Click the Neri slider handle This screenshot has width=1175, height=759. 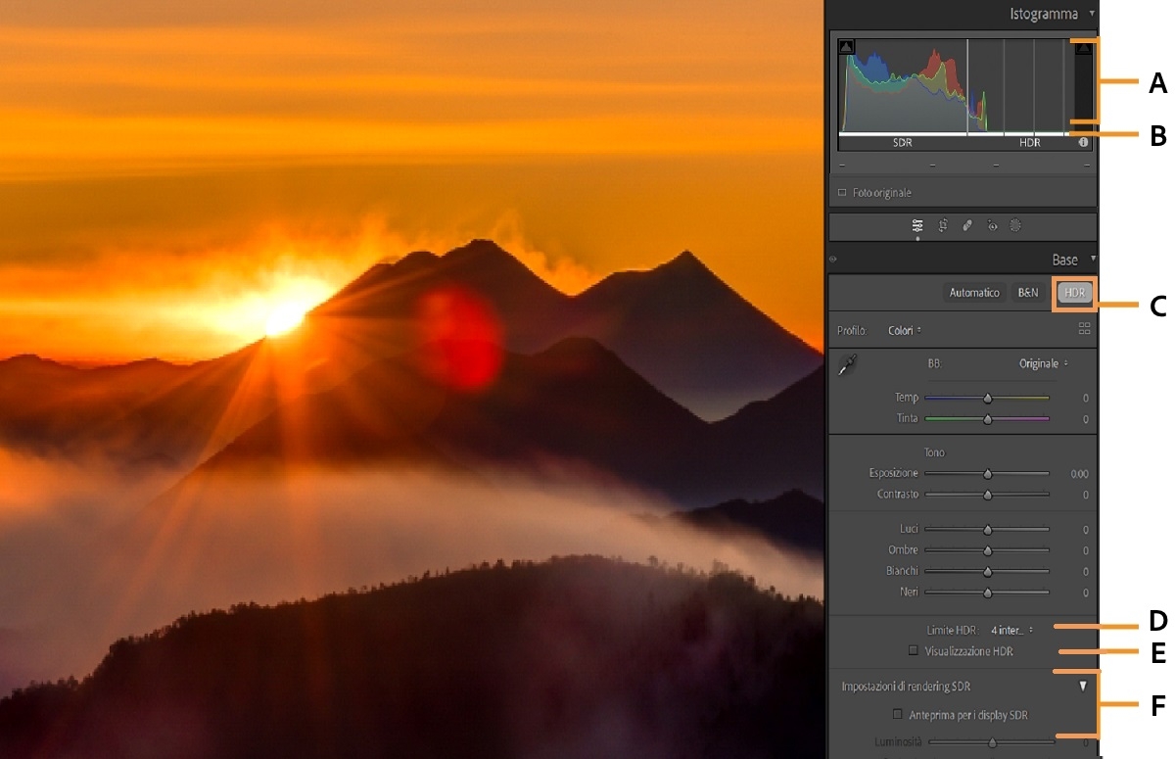click(x=987, y=593)
